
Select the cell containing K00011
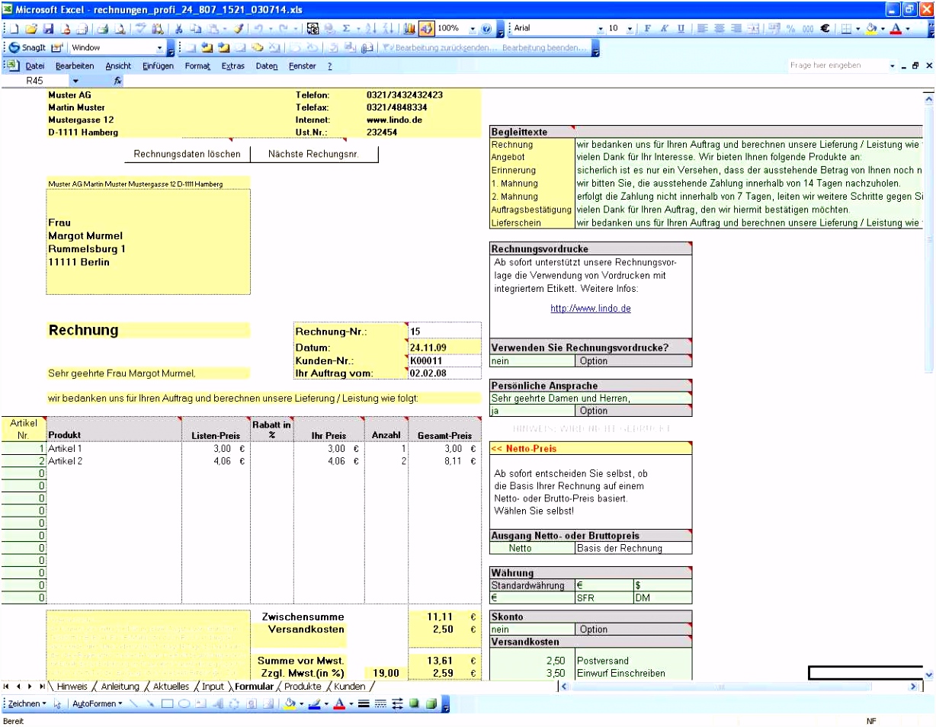click(444, 360)
